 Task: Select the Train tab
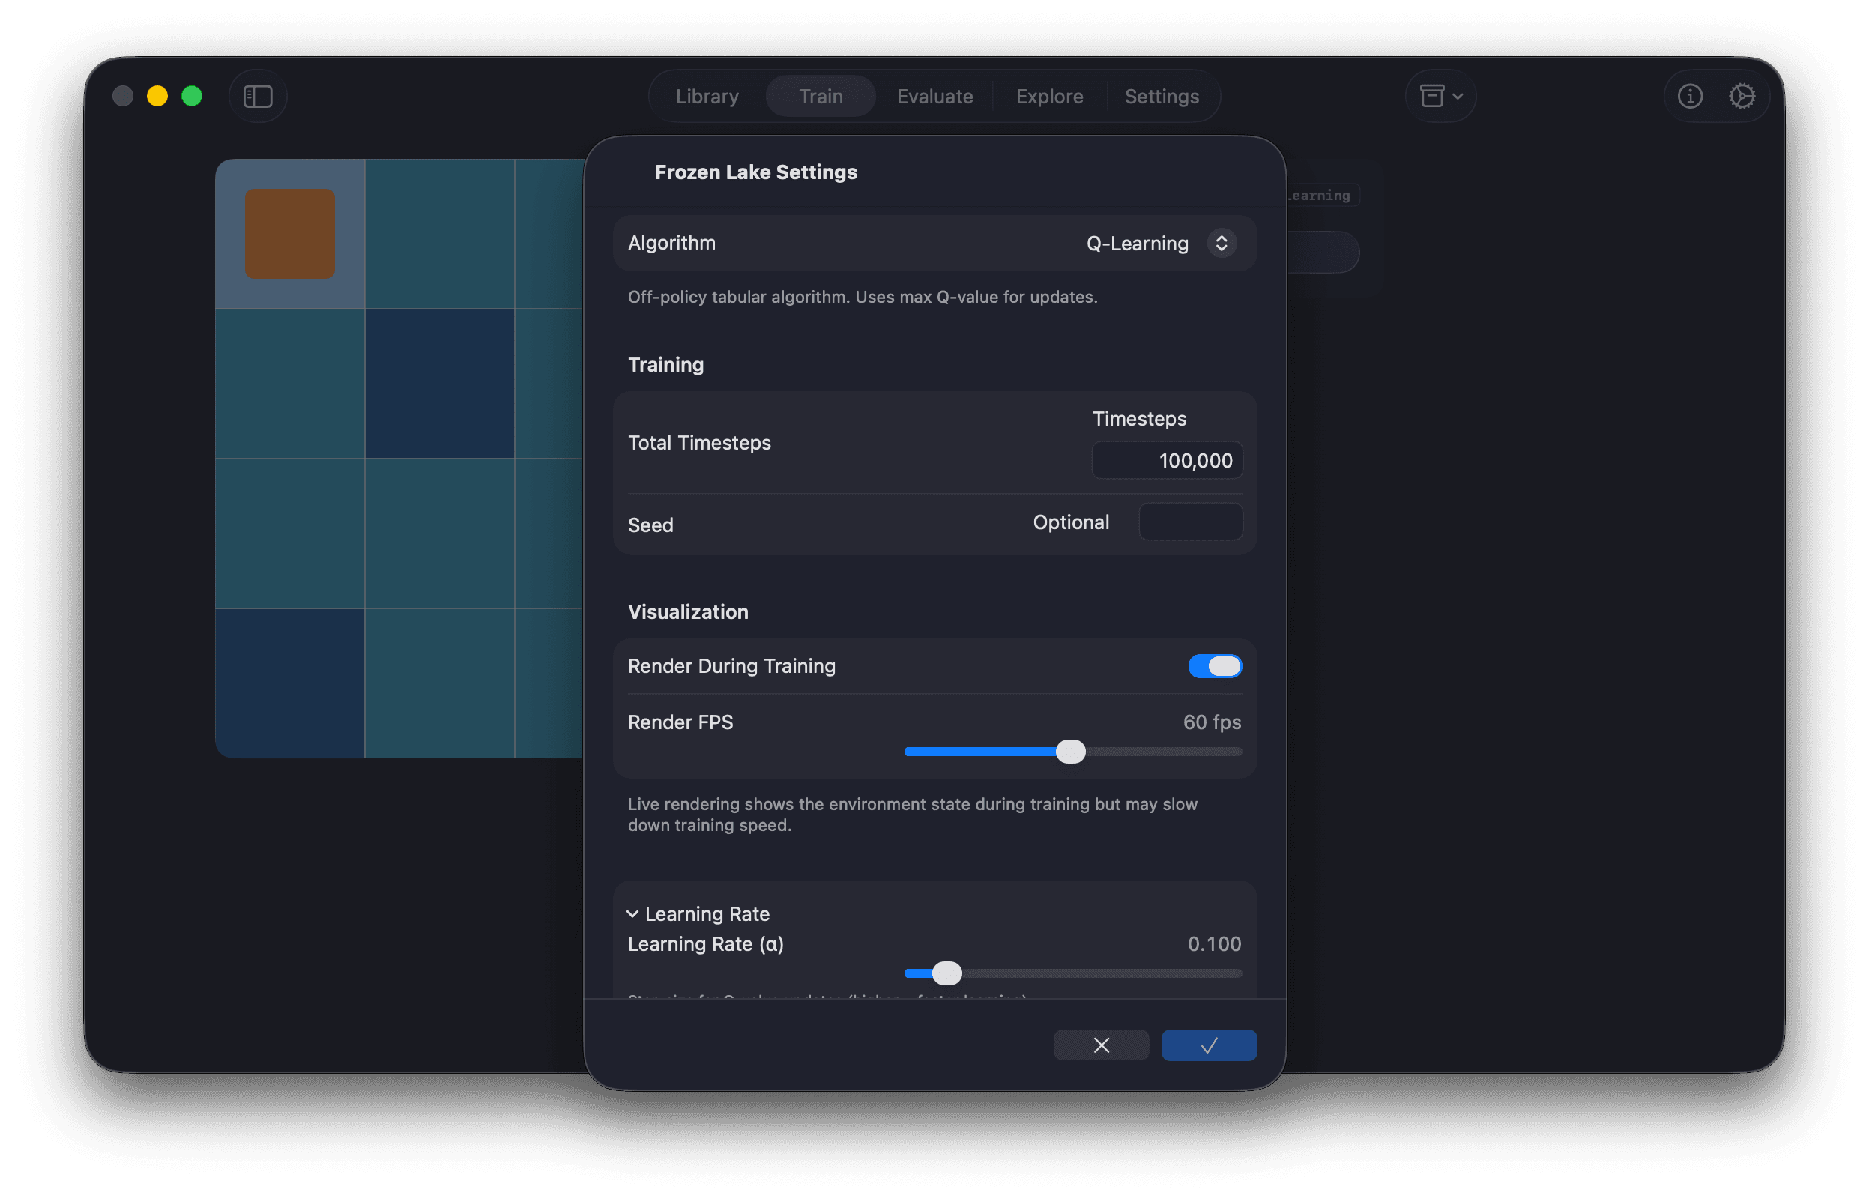click(820, 96)
